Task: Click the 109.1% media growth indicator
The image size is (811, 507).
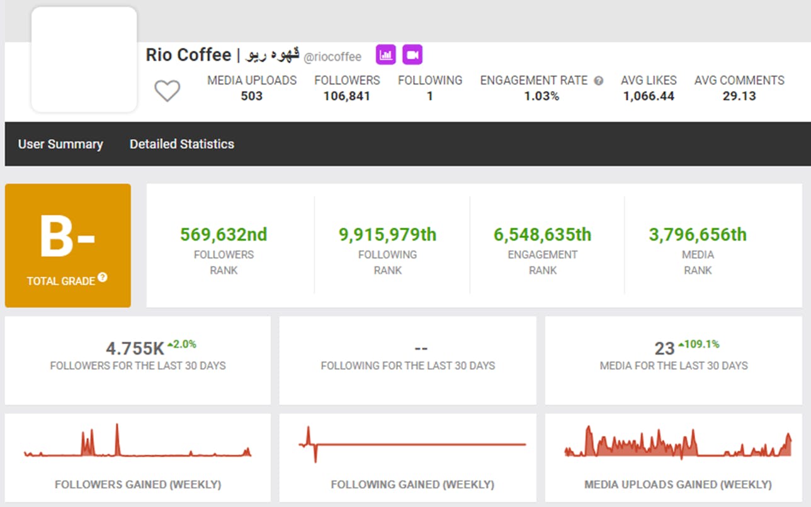Action: [698, 344]
